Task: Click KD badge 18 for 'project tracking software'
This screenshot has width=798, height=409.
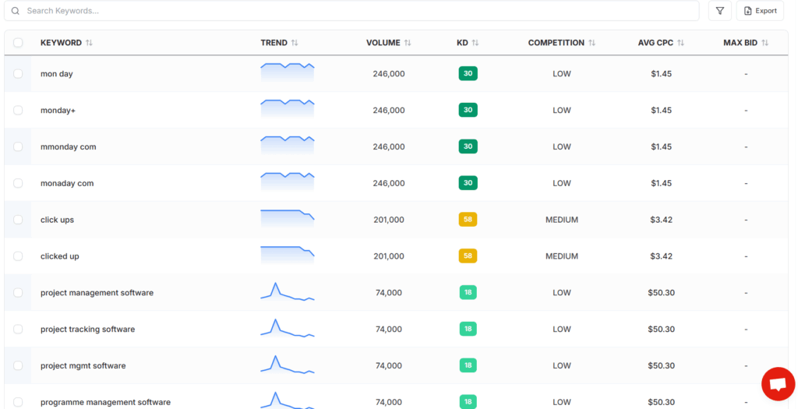Action: coord(468,329)
